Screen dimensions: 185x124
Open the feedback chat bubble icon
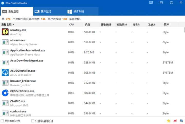pyautogui.click(x=161, y=3)
